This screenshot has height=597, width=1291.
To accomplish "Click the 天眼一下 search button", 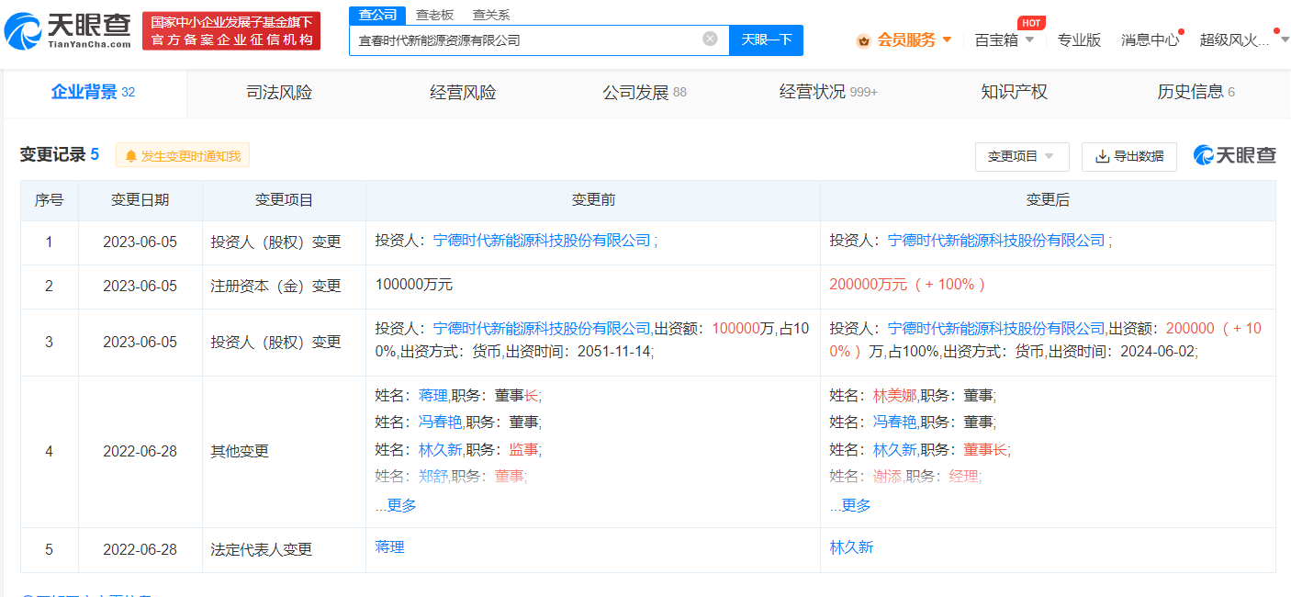I will click(x=766, y=39).
